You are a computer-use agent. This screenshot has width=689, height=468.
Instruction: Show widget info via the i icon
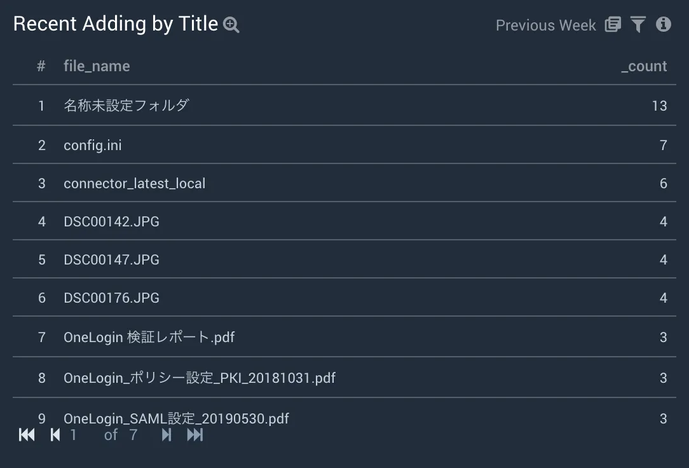coord(664,24)
